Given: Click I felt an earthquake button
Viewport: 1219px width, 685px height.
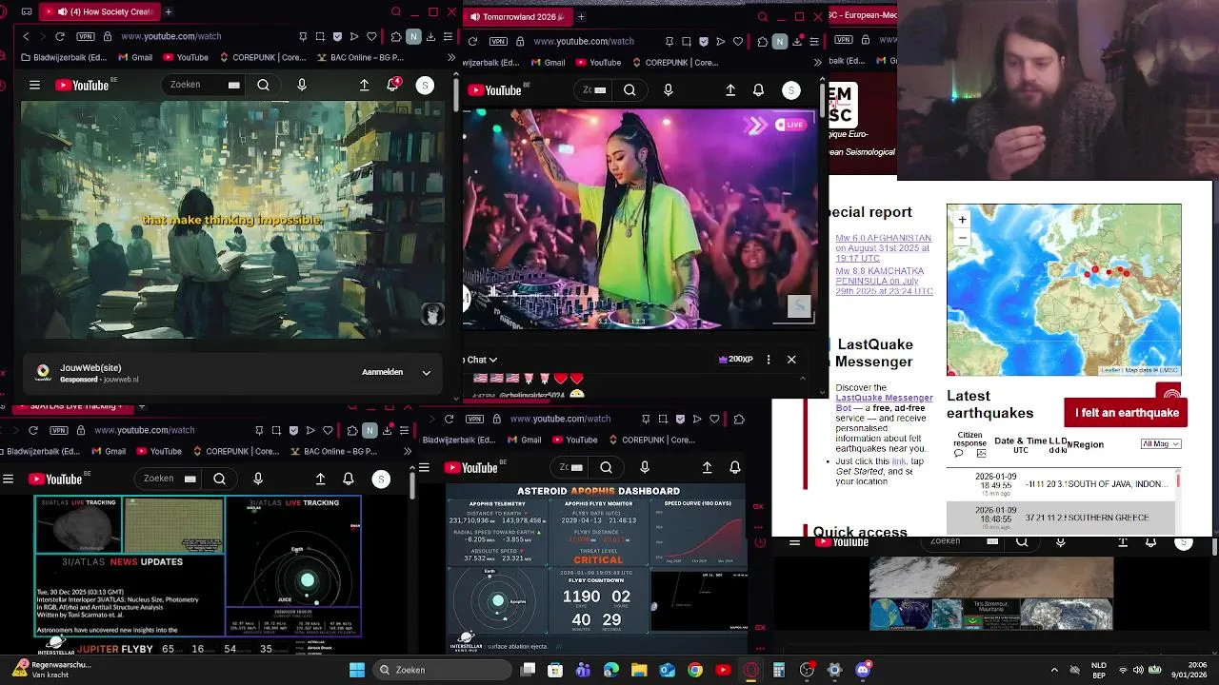Looking at the screenshot, I should [1127, 413].
